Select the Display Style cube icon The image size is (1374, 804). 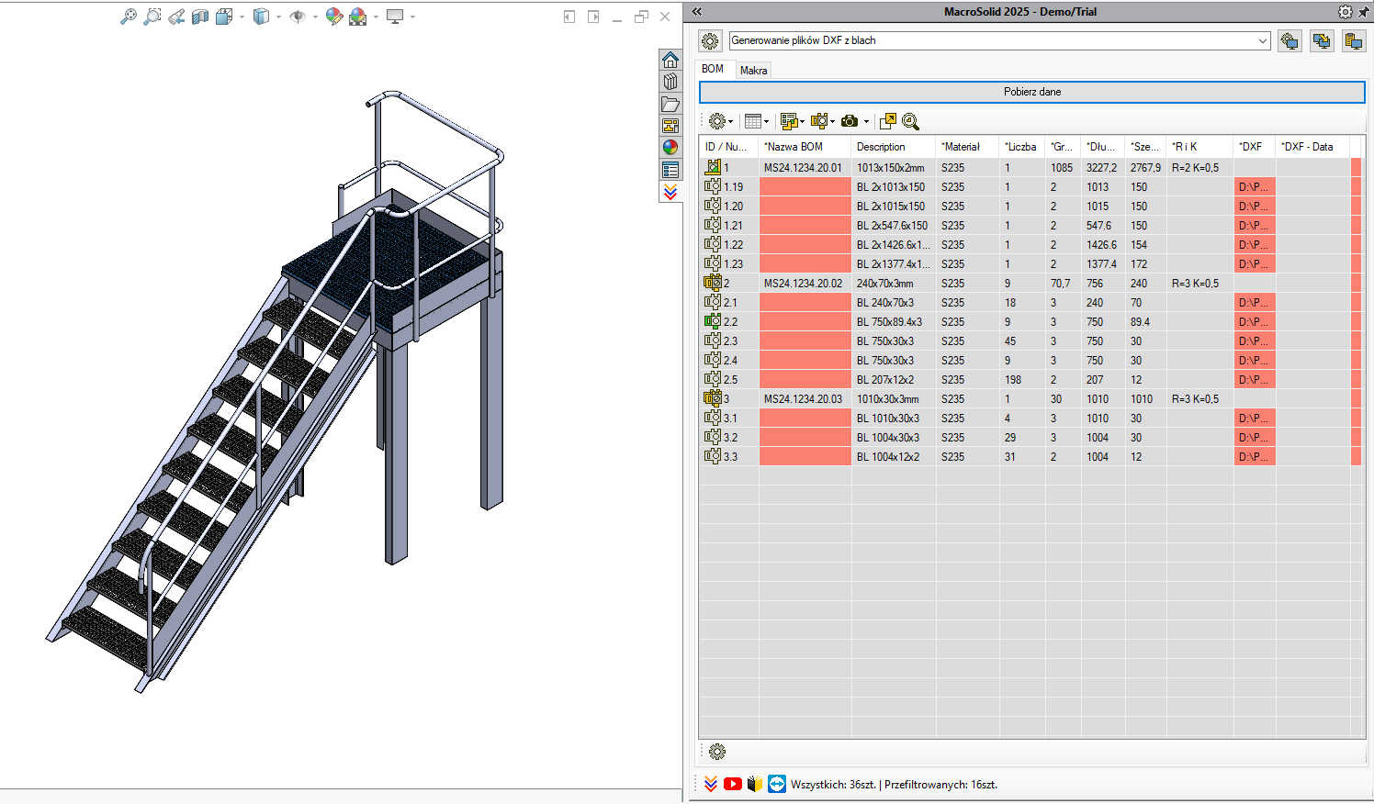261,17
